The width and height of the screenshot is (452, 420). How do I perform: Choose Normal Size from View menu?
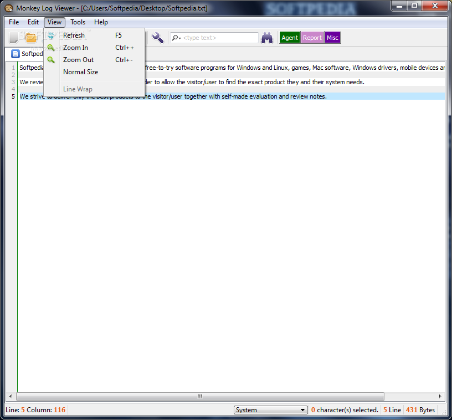(x=94, y=72)
